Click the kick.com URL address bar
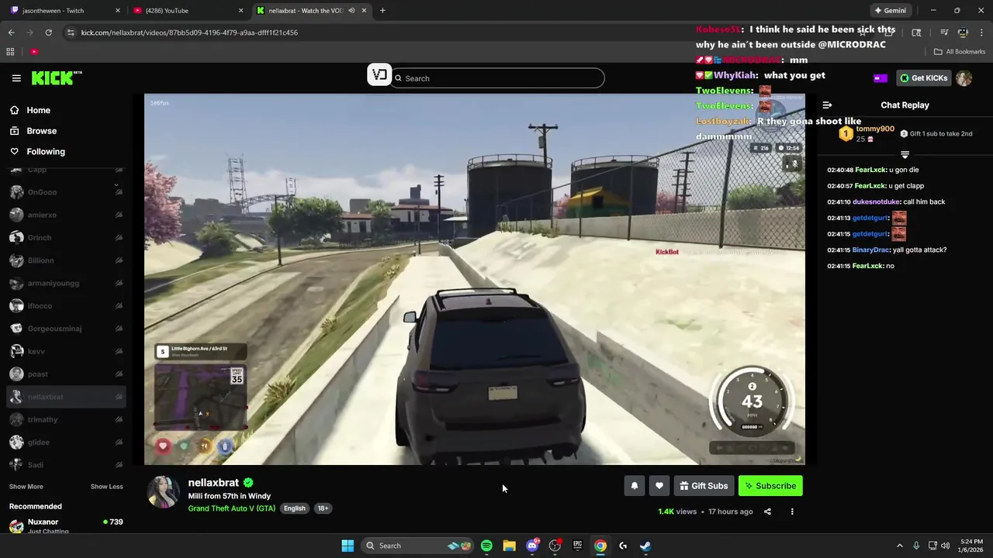 [189, 33]
